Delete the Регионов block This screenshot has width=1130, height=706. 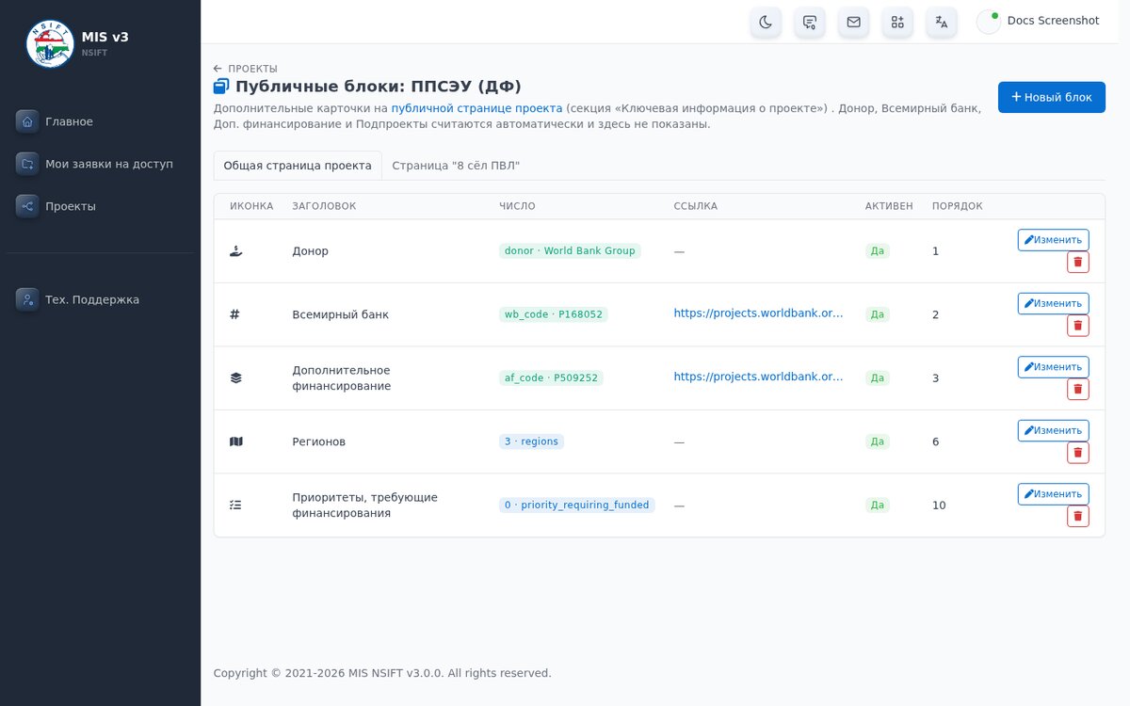pyautogui.click(x=1078, y=453)
